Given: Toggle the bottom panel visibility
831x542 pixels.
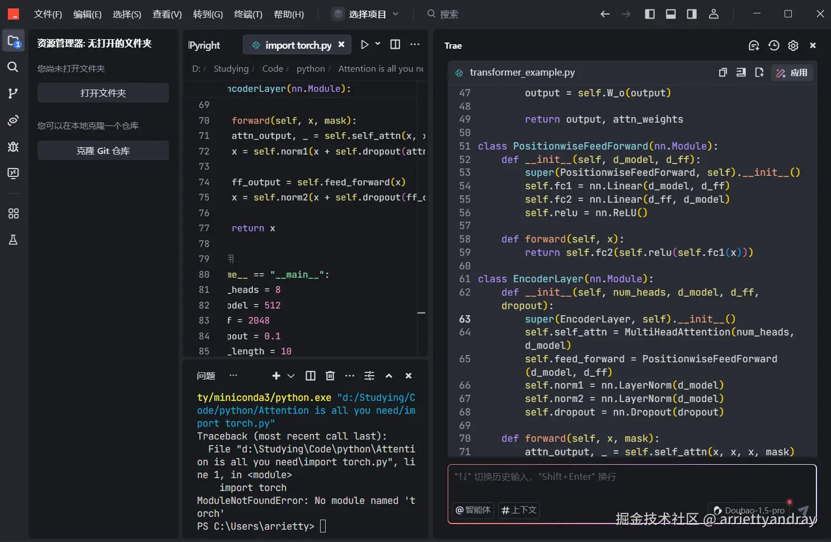Looking at the screenshot, I should pyautogui.click(x=670, y=14).
